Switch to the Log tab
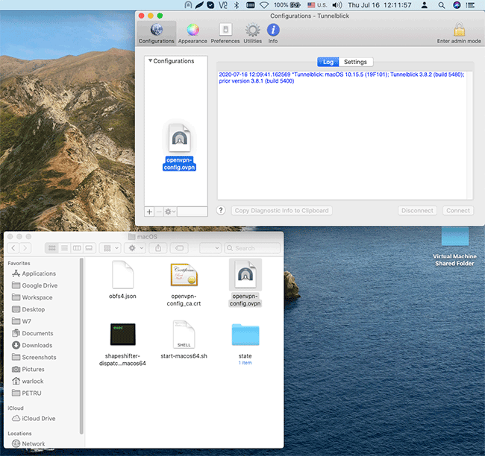The height and width of the screenshot is (456, 485). point(328,62)
